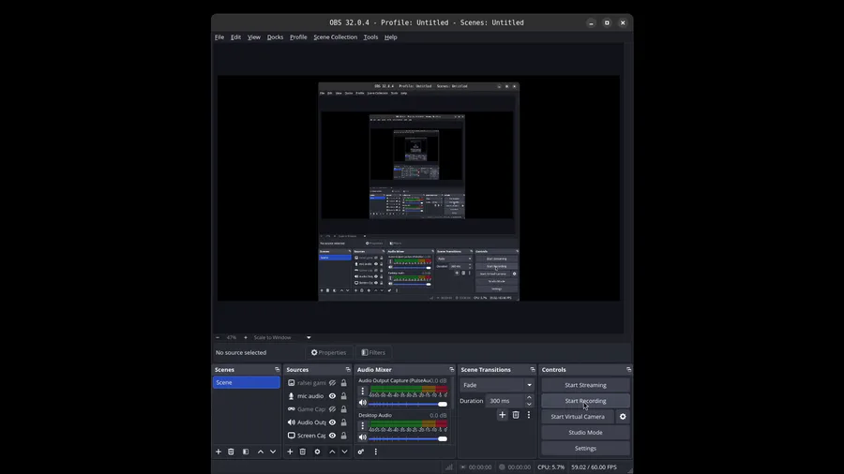
Task: Decrease transition duration with down arrow
Action: click(529, 404)
